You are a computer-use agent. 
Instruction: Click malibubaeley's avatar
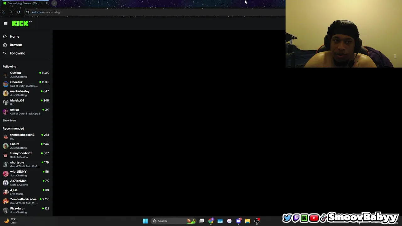6,93
